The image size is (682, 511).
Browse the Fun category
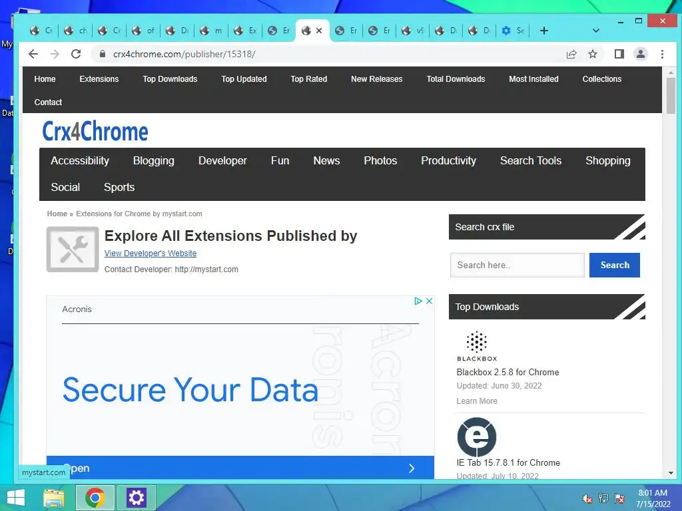click(x=280, y=161)
